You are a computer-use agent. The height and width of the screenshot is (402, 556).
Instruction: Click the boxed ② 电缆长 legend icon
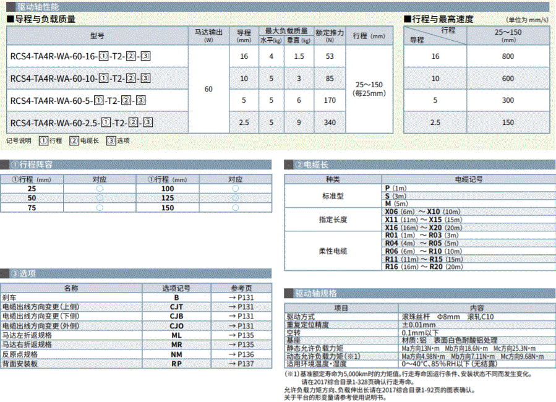[x=74, y=140]
